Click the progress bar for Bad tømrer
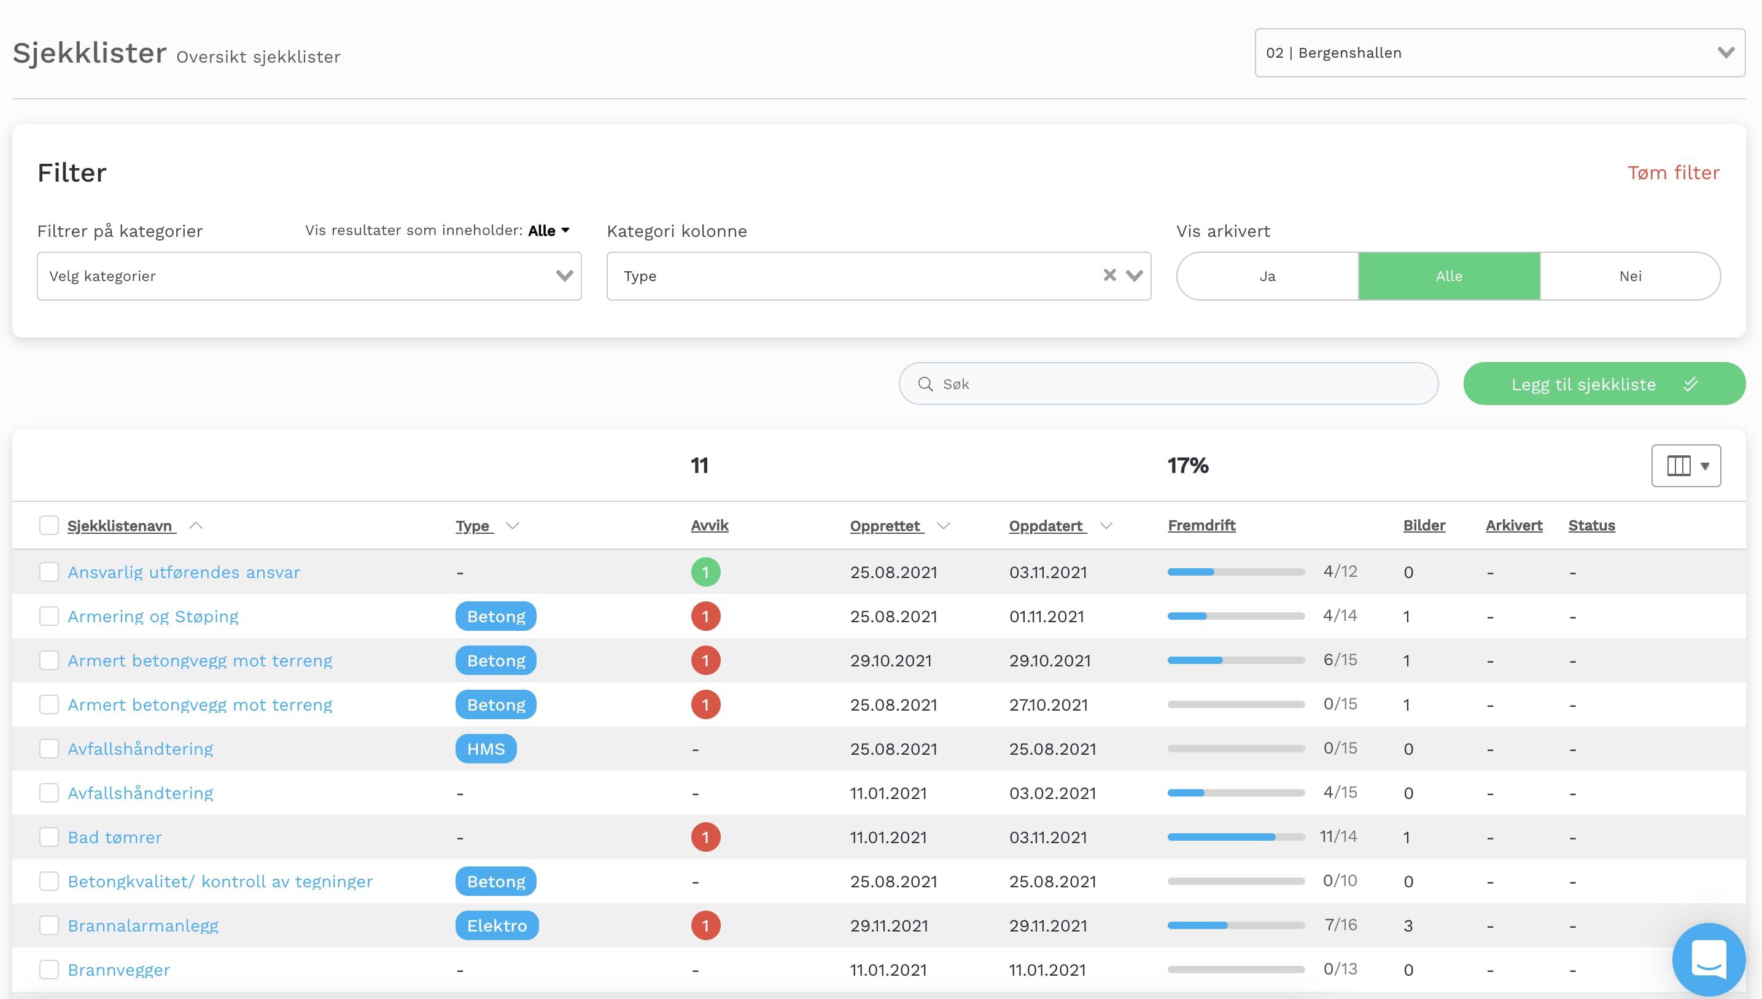 click(x=1235, y=837)
